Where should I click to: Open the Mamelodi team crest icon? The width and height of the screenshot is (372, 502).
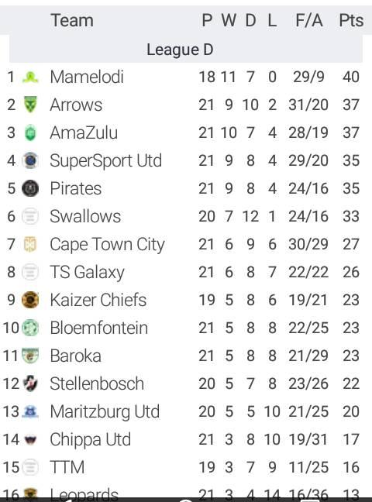(30, 77)
